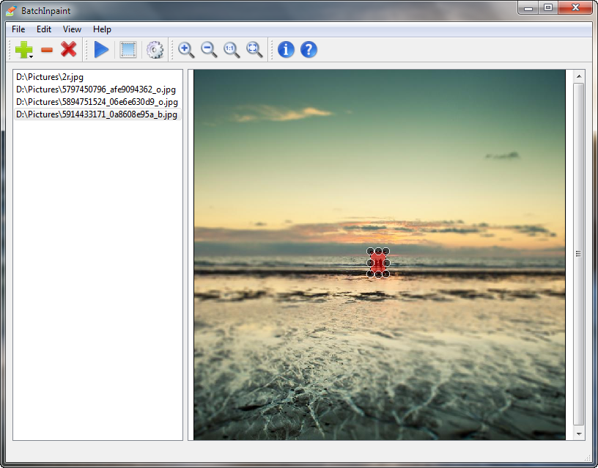This screenshot has height=468, width=598.
Task: Open the File menu
Action: click(18, 29)
